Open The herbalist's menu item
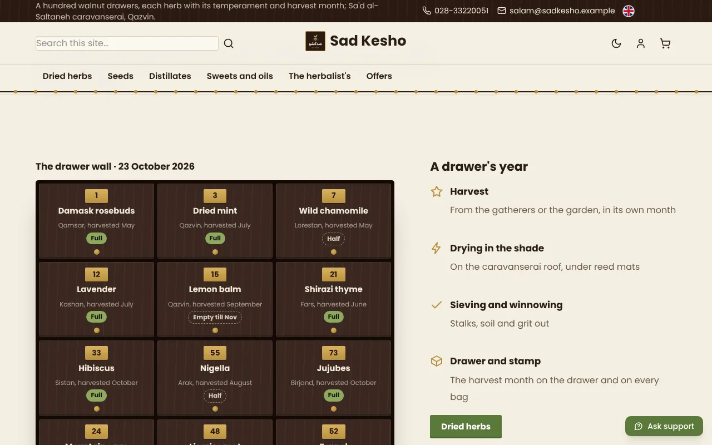This screenshot has height=445, width=712. coord(320,76)
